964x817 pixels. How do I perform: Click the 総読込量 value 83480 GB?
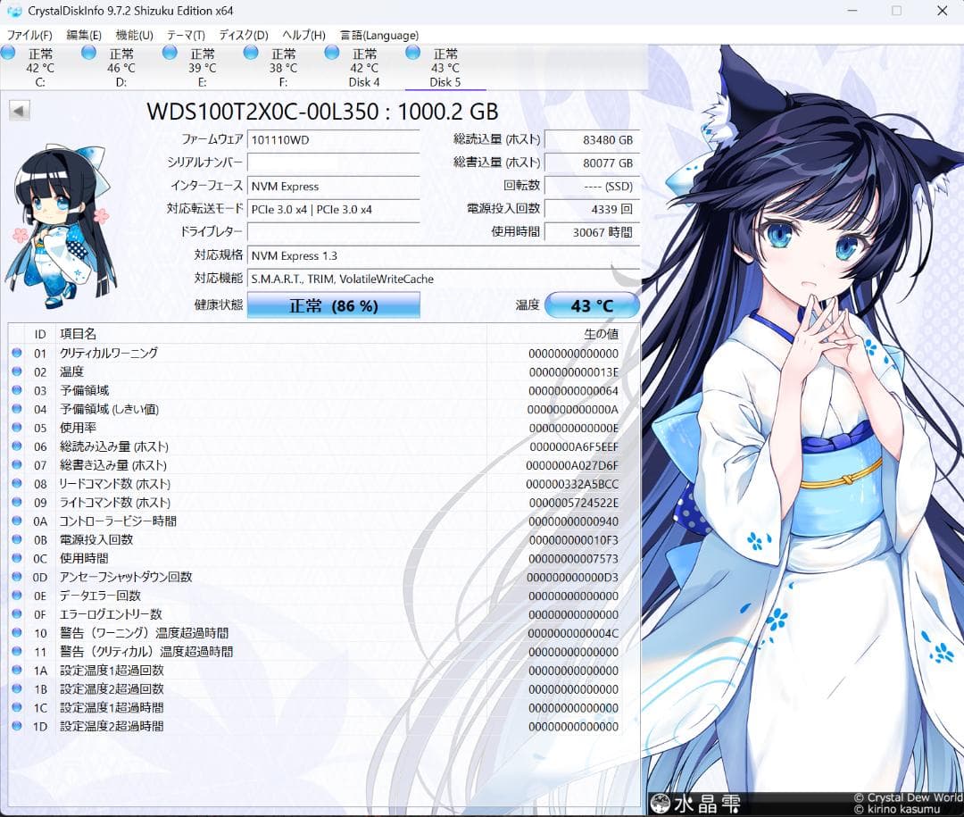(x=592, y=139)
